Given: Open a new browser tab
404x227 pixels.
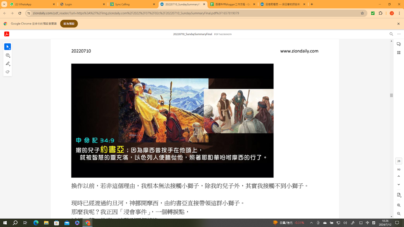Looking at the screenshot, I should [312, 4].
